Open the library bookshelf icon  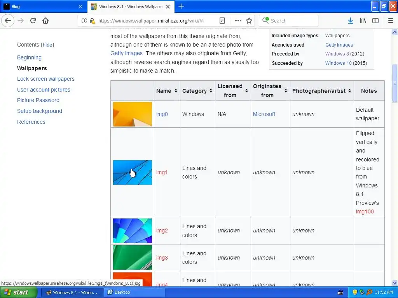tap(363, 21)
